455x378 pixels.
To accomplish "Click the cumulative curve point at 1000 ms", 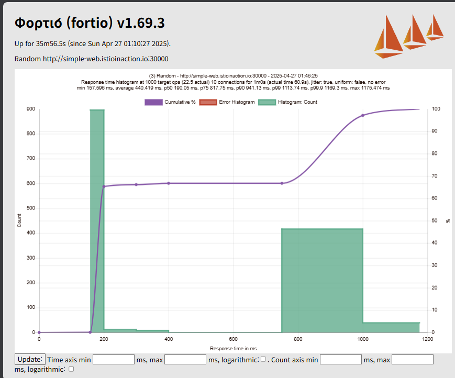I will tap(363, 115).
